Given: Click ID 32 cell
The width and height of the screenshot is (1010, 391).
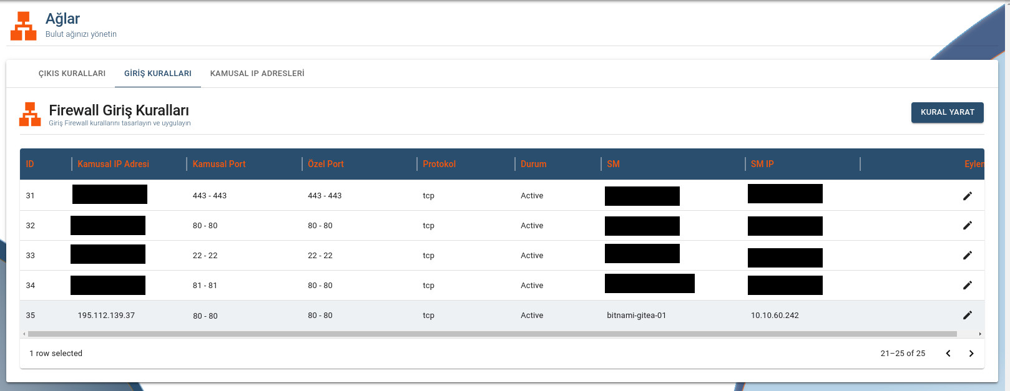Looking at the screenshot, I should point(31,226).
